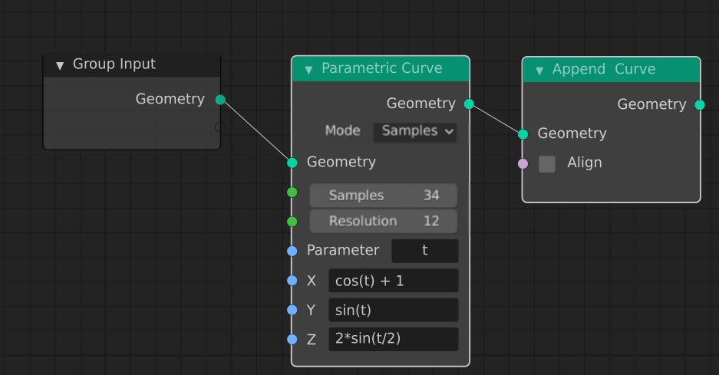719x375 pixels.
Task: Click Parametric Curve Geometry output socket
Action: (469, 104)
